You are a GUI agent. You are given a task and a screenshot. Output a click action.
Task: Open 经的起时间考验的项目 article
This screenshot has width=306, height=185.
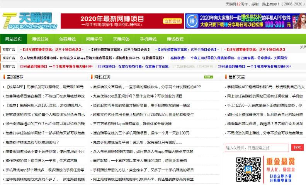click(x=141, y=105)
